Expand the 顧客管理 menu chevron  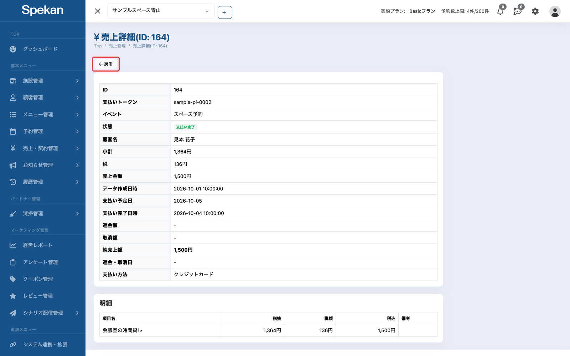click(77, 98)
